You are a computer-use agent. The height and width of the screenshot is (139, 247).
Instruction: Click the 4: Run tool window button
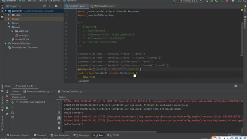pos(98,135)
